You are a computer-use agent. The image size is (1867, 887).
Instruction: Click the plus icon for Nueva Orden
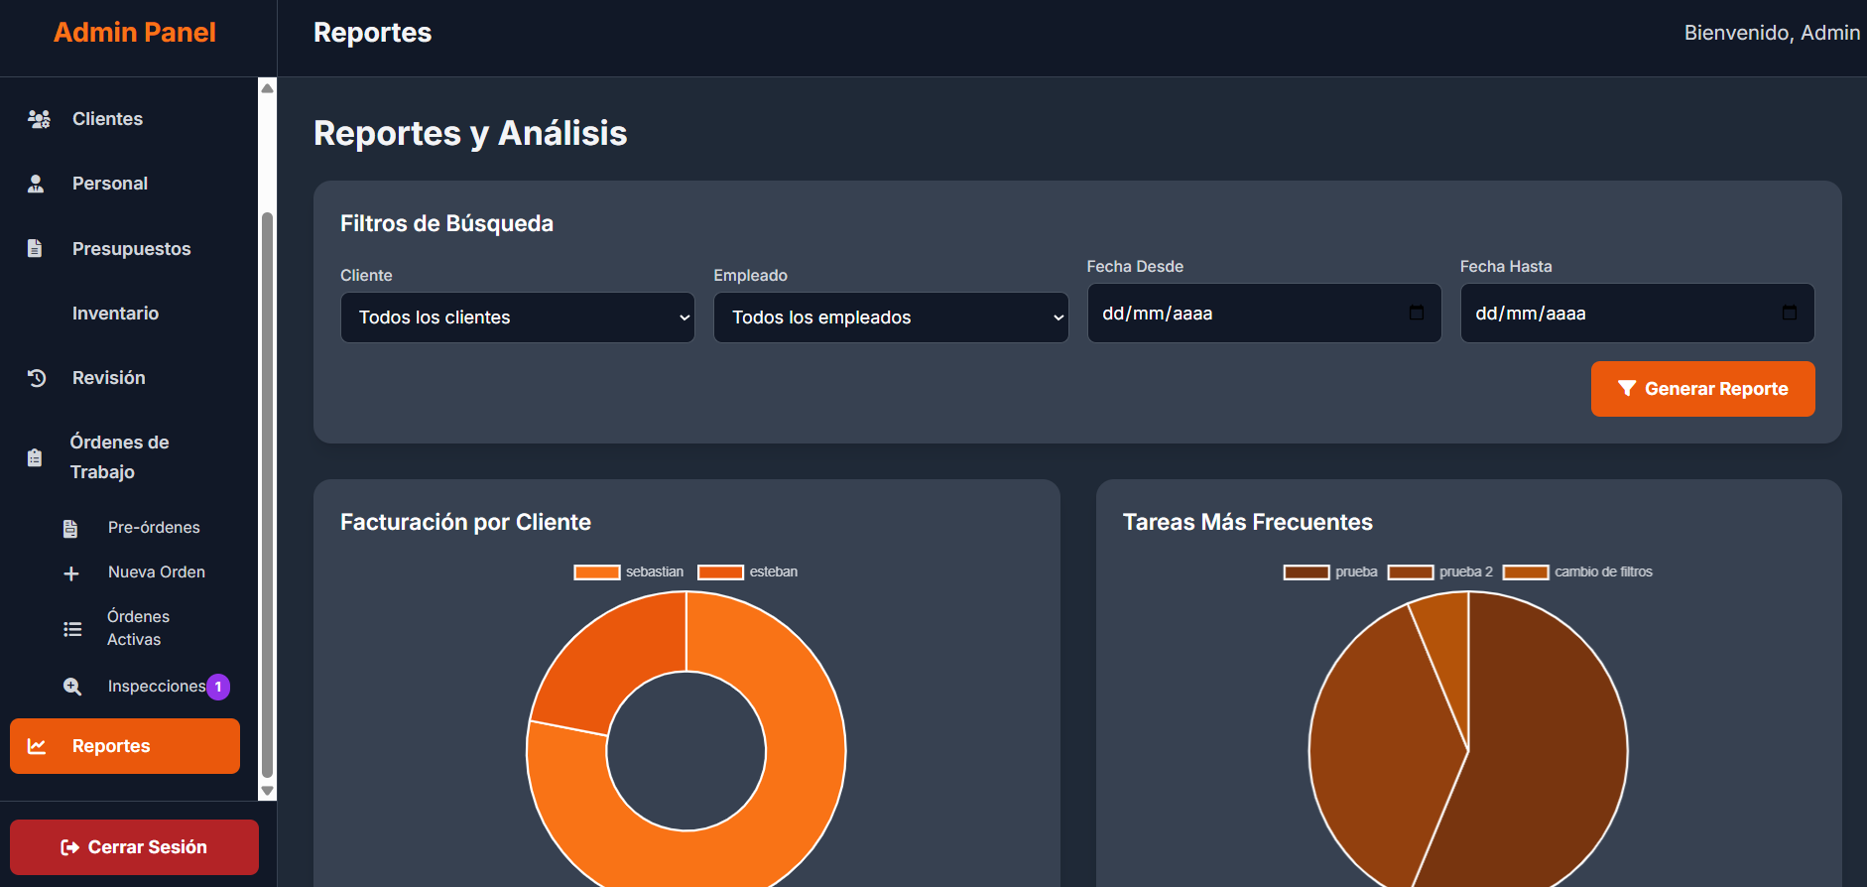(x=71, y=573)
